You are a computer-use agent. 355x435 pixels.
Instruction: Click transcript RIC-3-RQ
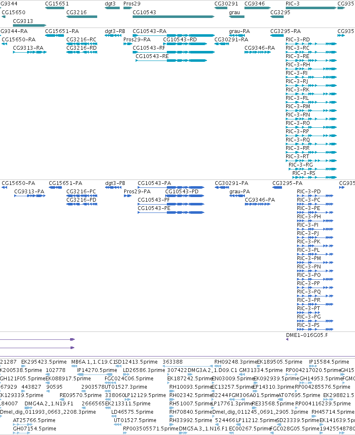(298, 139)
